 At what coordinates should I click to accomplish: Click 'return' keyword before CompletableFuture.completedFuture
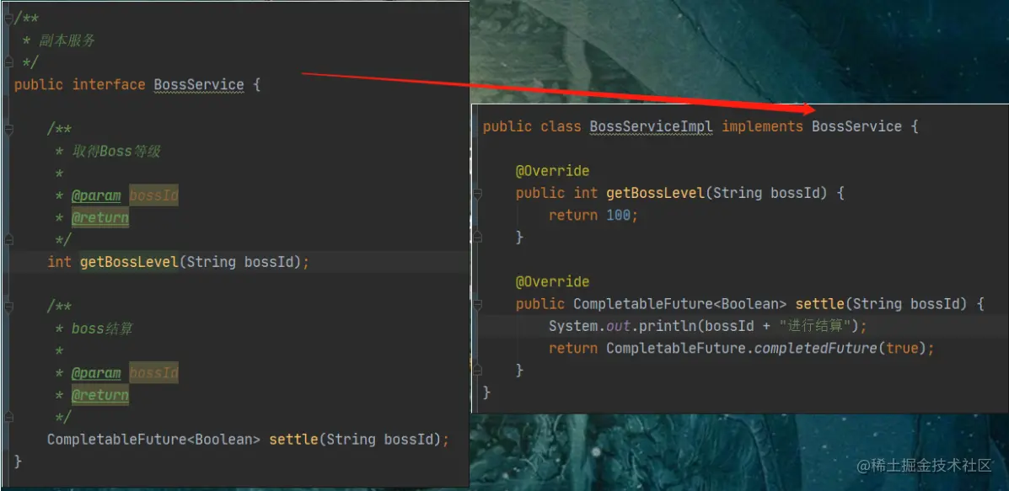(572, 349)
